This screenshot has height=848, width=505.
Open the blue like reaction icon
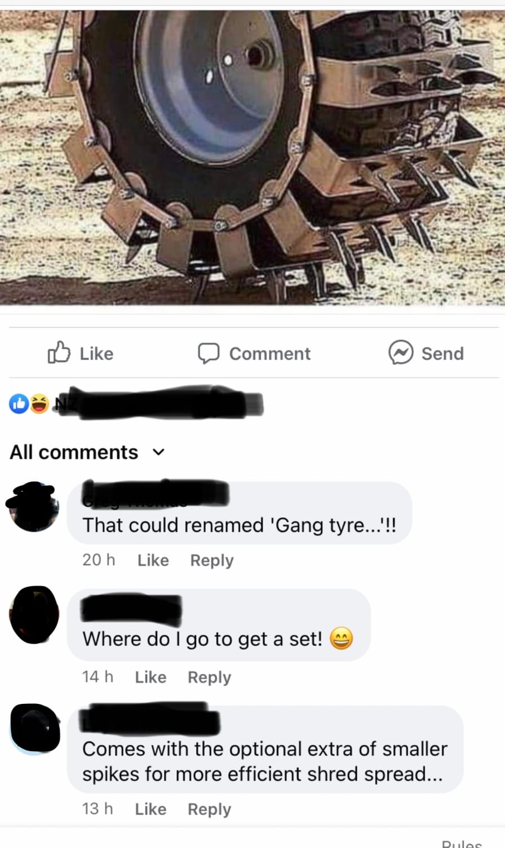pos(19,404)
